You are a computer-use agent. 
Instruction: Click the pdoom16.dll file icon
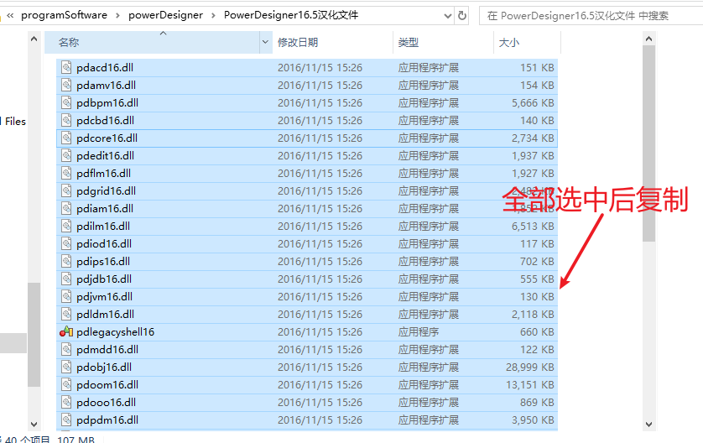[x=66, y=385]
